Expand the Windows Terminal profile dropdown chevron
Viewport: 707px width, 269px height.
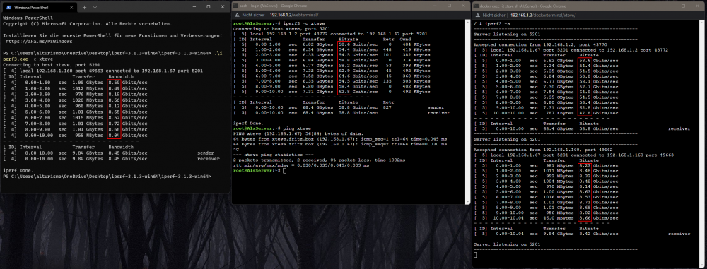(95, 7)
